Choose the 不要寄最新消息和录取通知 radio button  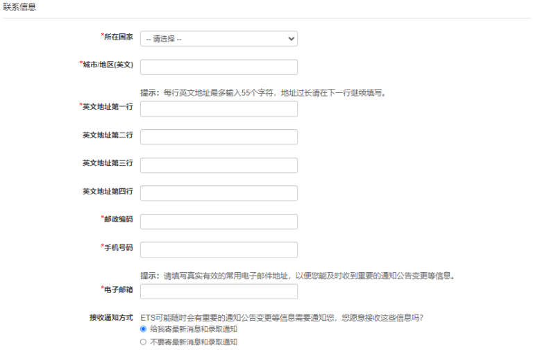click(x=144, y=342)
